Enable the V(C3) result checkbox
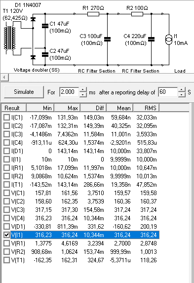This screenshot has width=194, height=283. (x=7, y=210)
